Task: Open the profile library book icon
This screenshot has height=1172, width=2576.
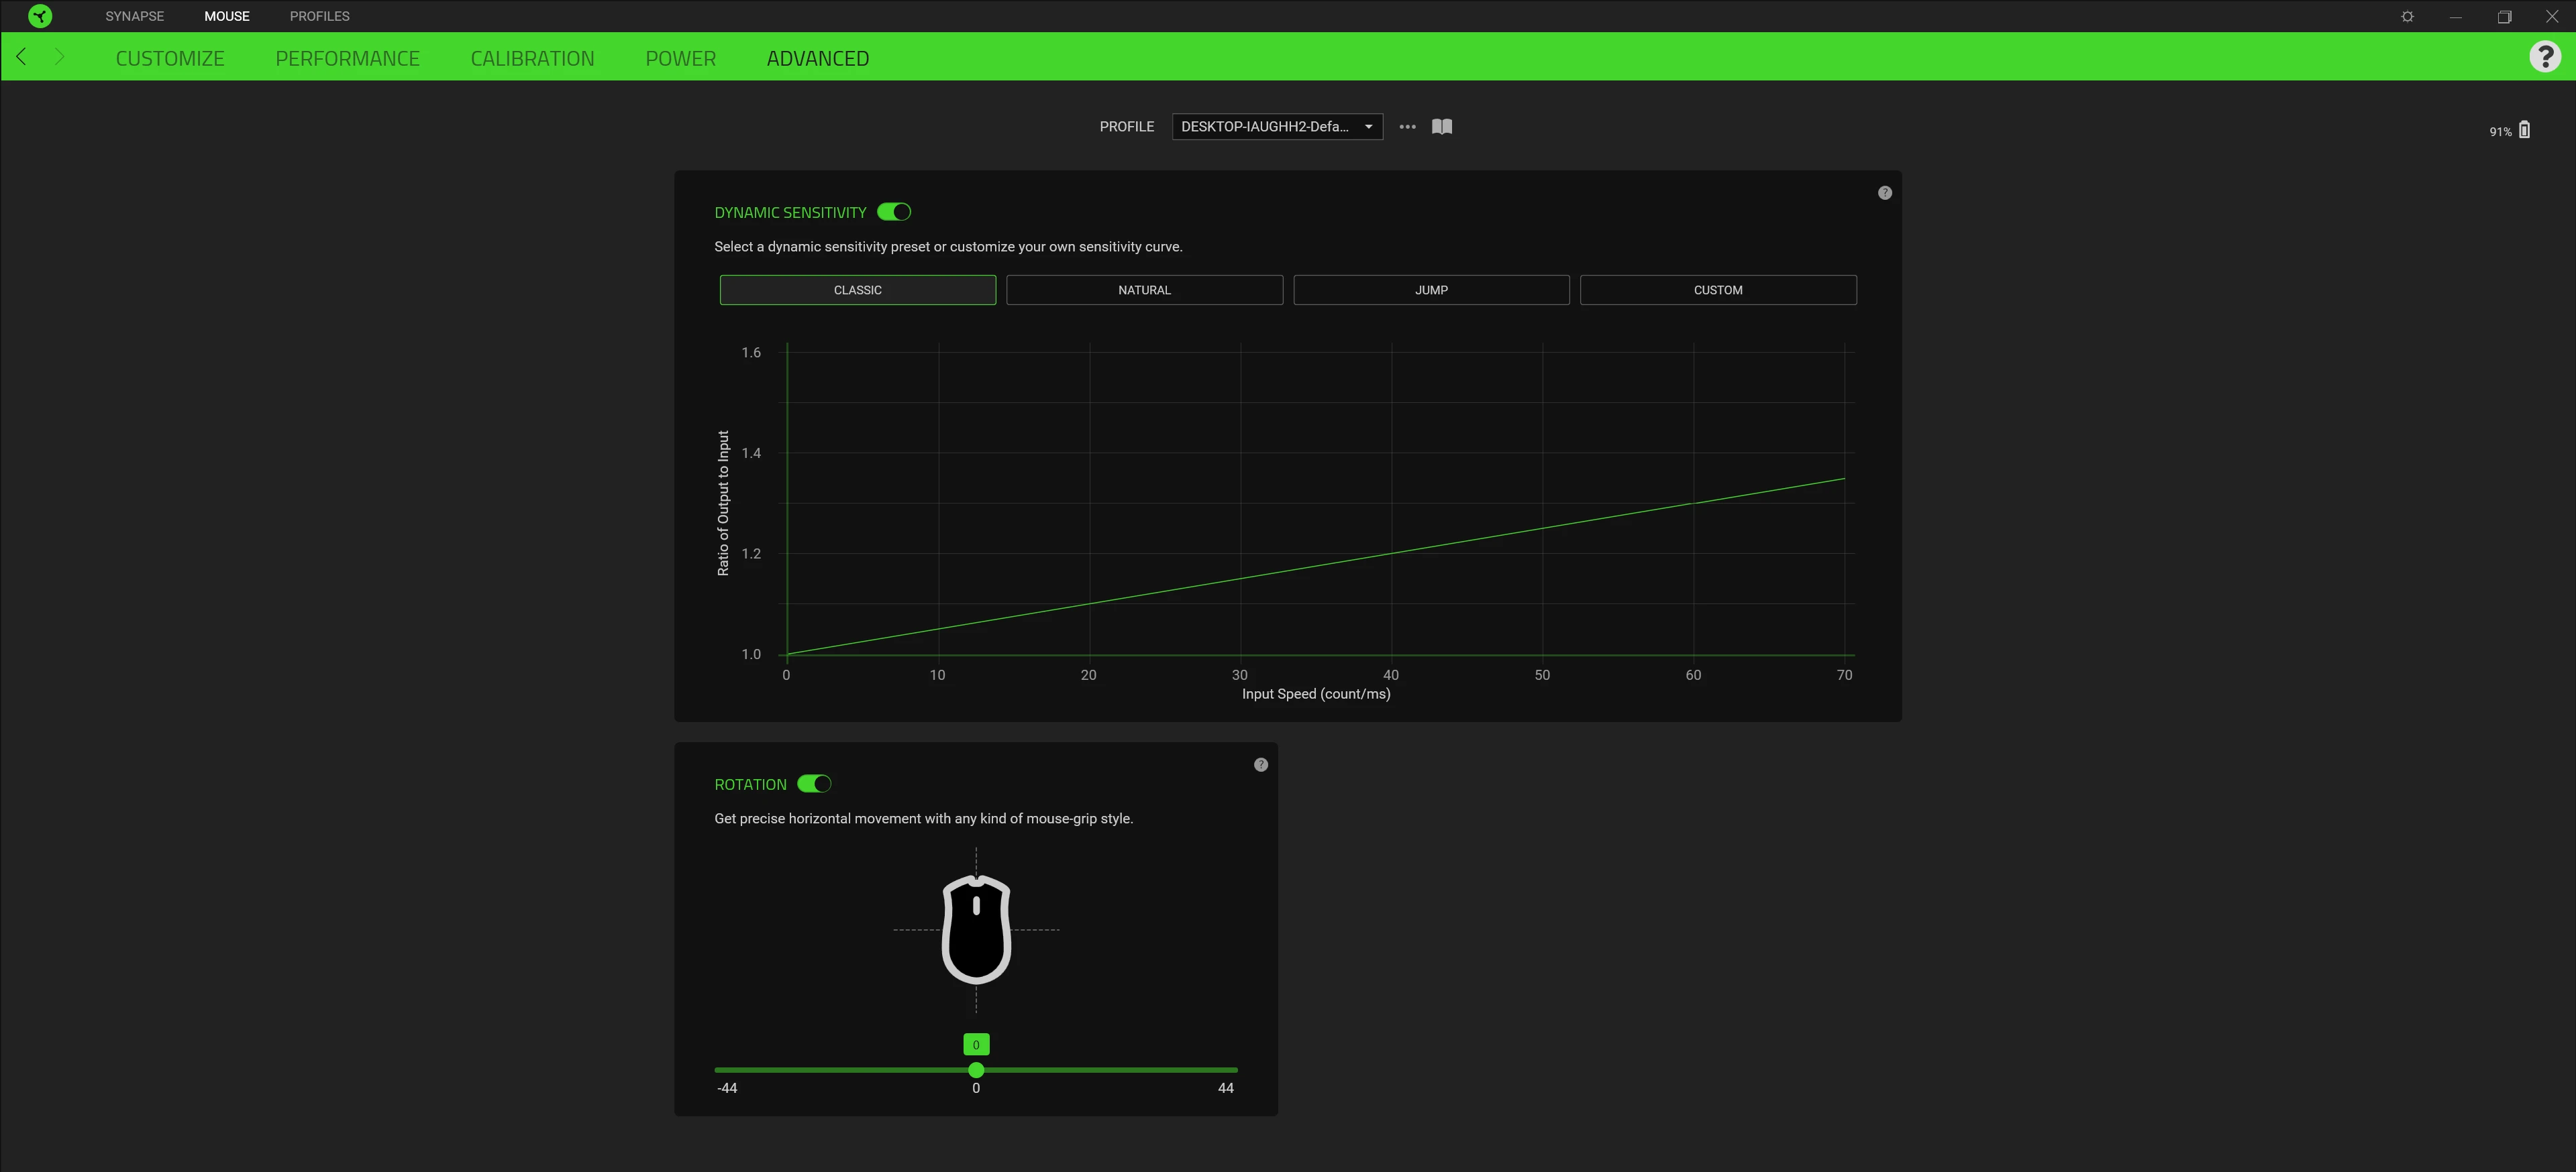Action: 1441,127
